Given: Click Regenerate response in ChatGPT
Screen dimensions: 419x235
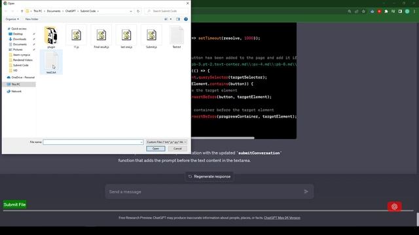Looking at the screenshot, I should [209, 176].
